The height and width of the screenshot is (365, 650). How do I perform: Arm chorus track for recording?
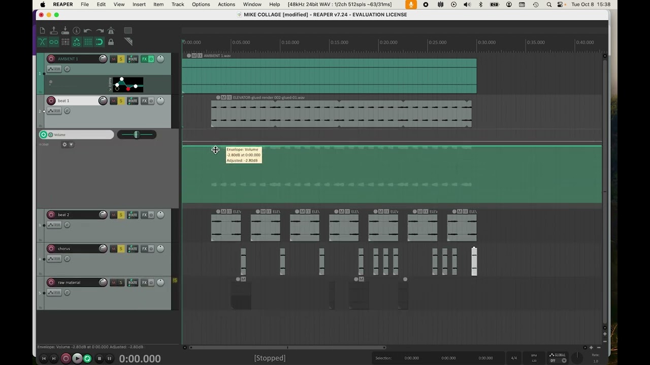51,248
